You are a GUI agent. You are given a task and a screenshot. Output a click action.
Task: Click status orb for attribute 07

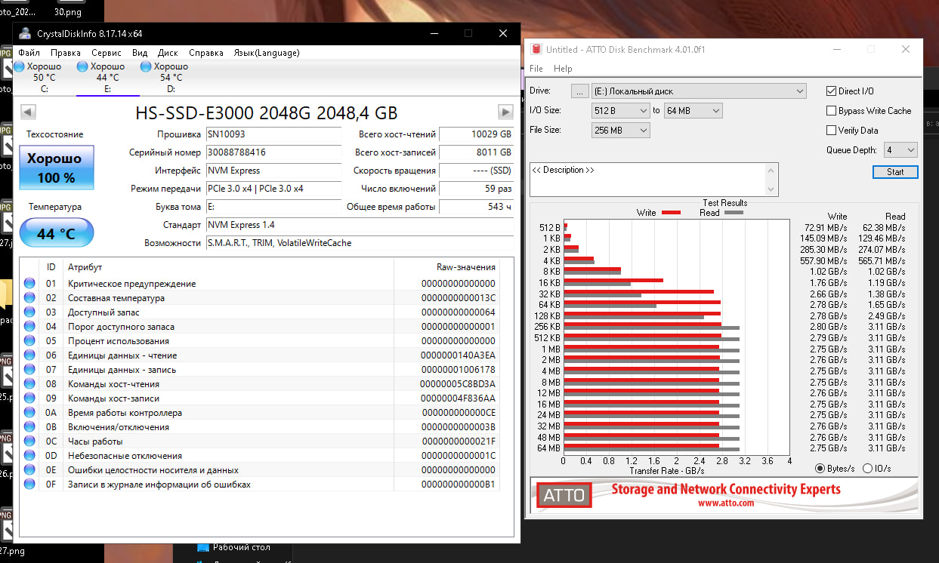click(29, 370)
